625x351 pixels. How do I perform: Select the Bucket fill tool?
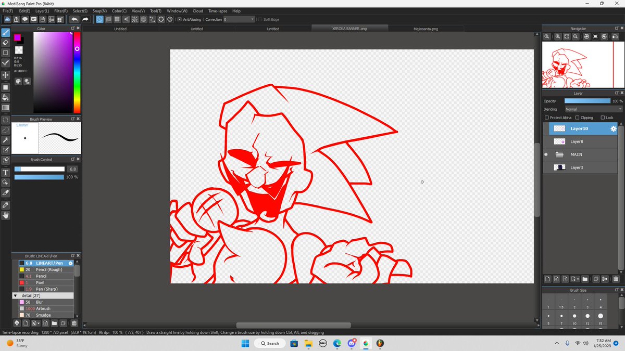tap(6, 97)
